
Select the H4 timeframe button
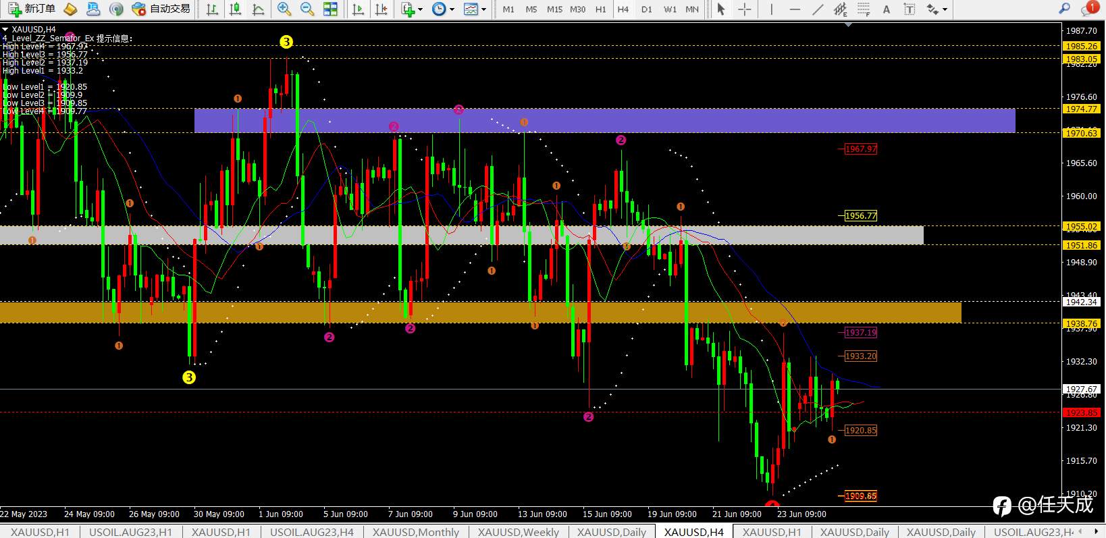[623, 9]
